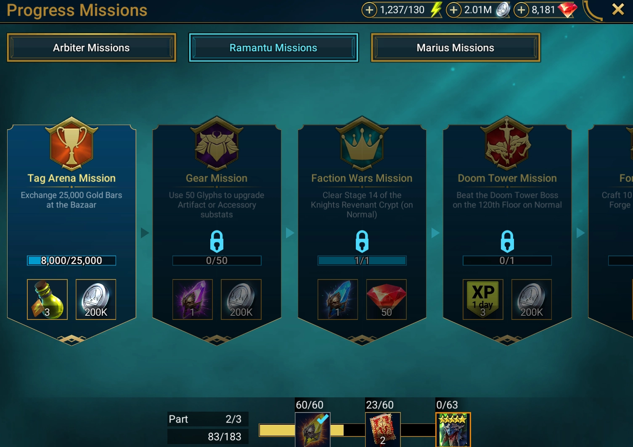Select the XP 1 day boost reward
The height and width of the screenshot is (447, 633).
[x=483, y=299]
